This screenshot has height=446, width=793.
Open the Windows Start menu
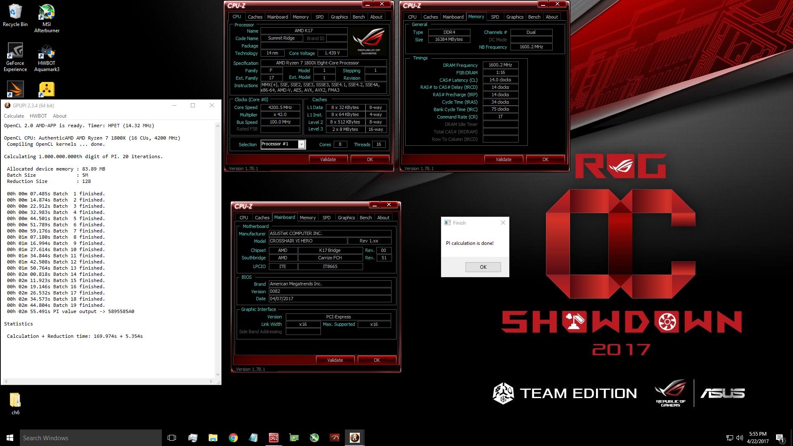click(x=10, y=438)
